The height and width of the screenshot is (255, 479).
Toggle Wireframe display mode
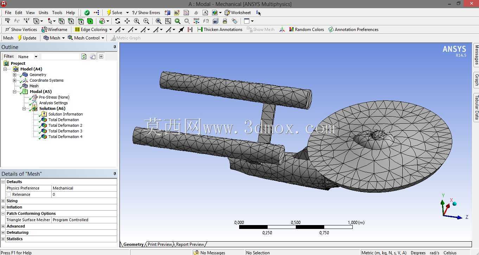54,30
